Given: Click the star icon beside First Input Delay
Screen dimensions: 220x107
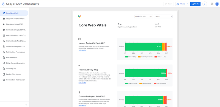Looking at the screenshot, I should coord(4,24).
